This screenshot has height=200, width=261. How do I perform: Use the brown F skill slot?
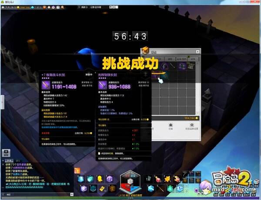click(x=112, y=188)
